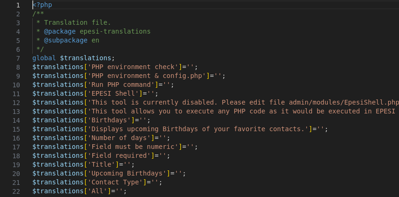Screen dimensions: 399x197
Task: Click the 'Birthdays' string on line 14
Action: 110,120
